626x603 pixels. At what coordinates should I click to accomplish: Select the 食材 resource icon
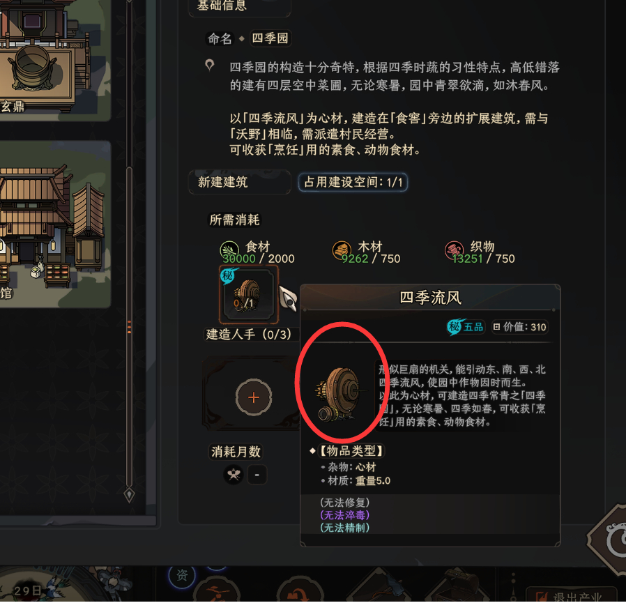point(229,250)
